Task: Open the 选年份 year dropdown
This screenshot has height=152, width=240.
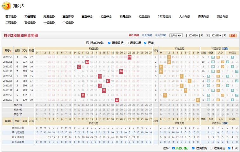Action: pos(176,35)
